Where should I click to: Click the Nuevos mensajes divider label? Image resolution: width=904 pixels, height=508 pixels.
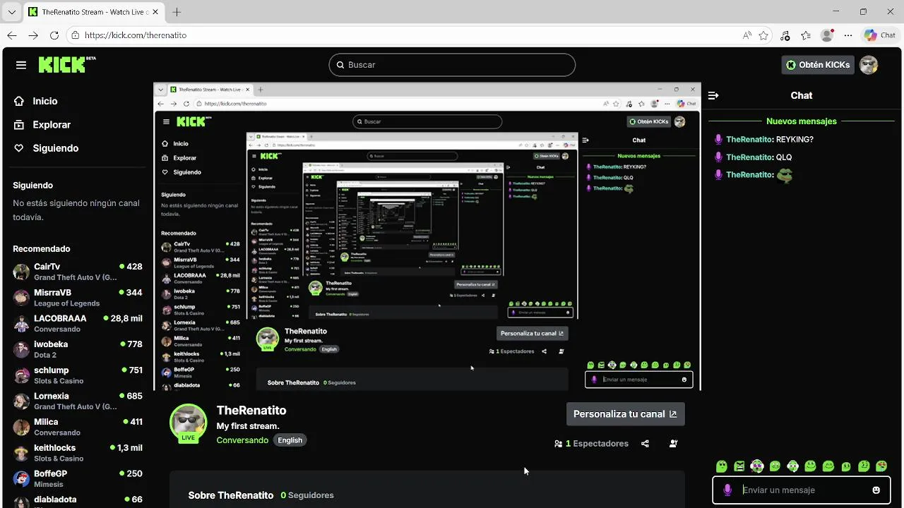(802, 121)
